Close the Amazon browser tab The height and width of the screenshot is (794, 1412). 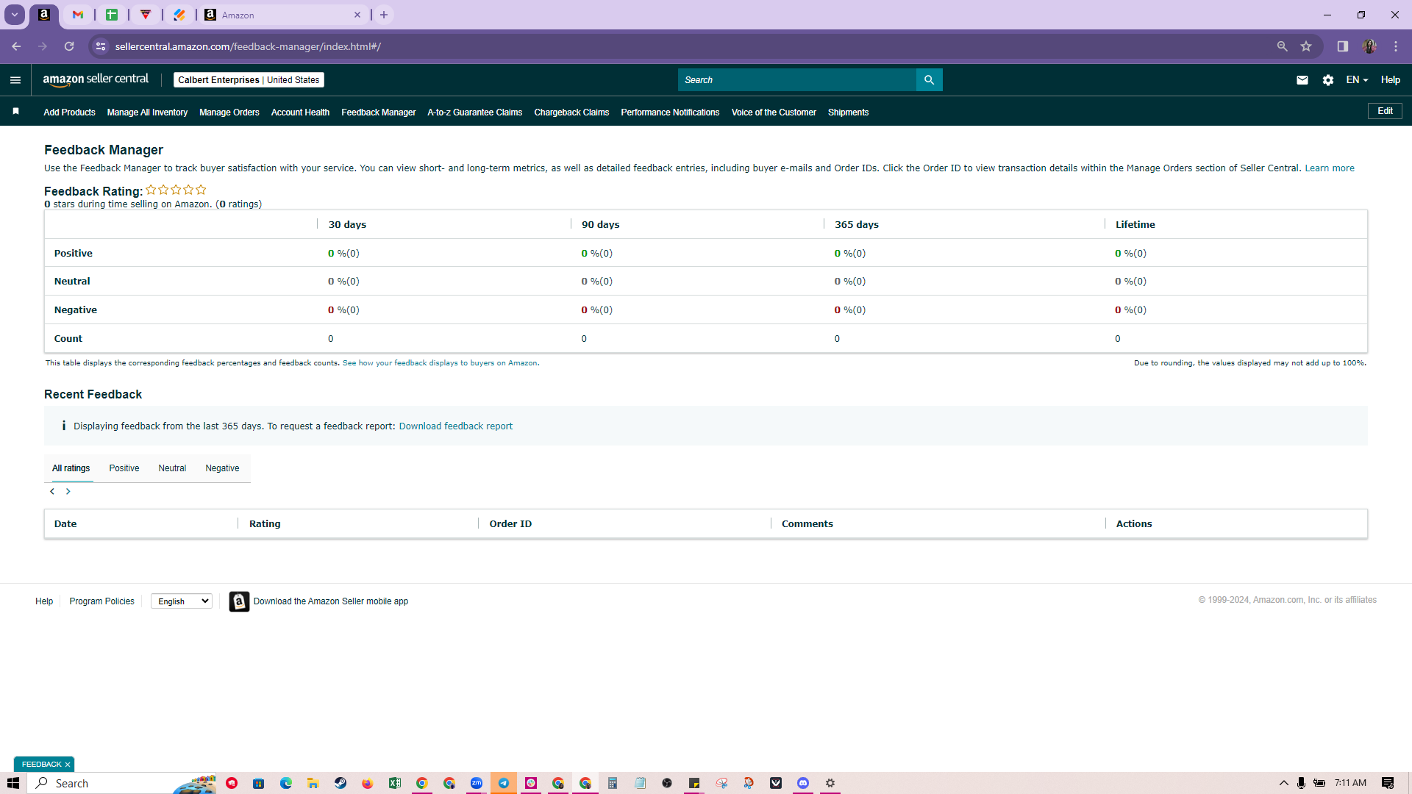click(x=357, y=15)
